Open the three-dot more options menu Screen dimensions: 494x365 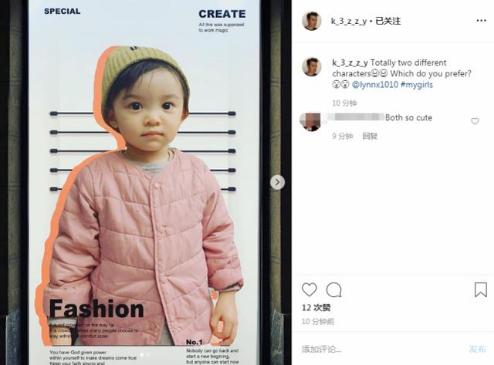tap(481, 21)
